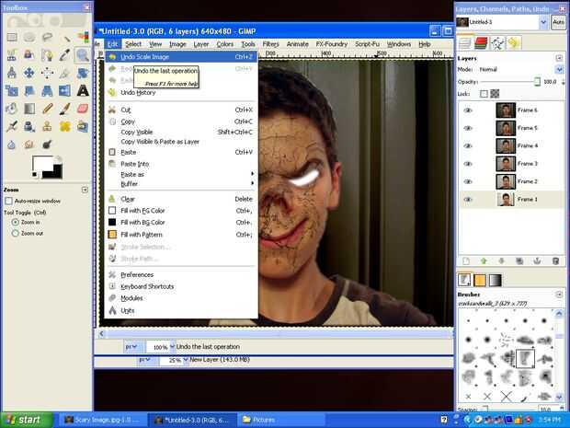Select the Move tool
Image resolution: width=570 pixels, height=428 pixels.
[x=29, y=73]
